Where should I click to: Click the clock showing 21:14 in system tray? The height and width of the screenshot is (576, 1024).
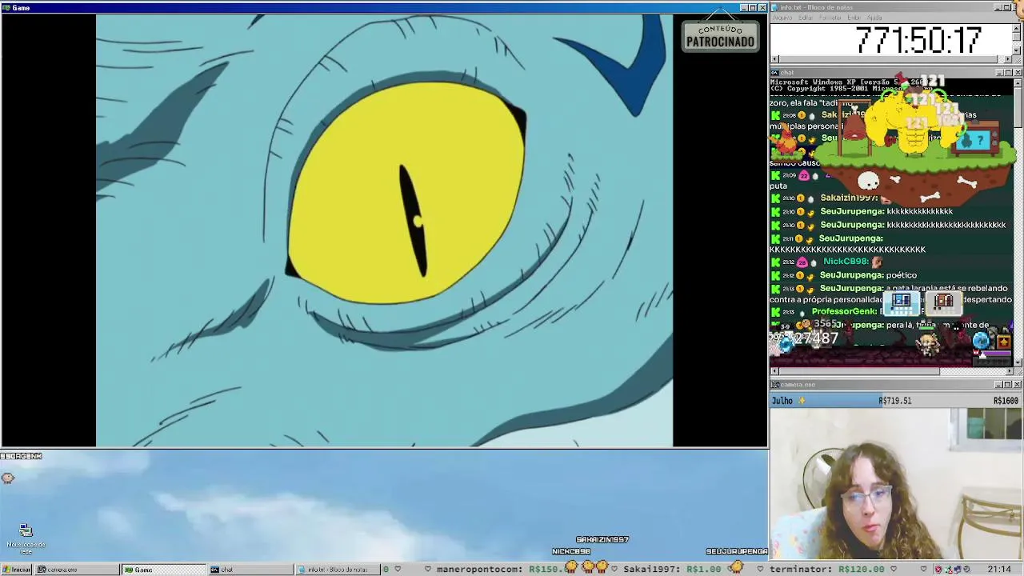998,570
